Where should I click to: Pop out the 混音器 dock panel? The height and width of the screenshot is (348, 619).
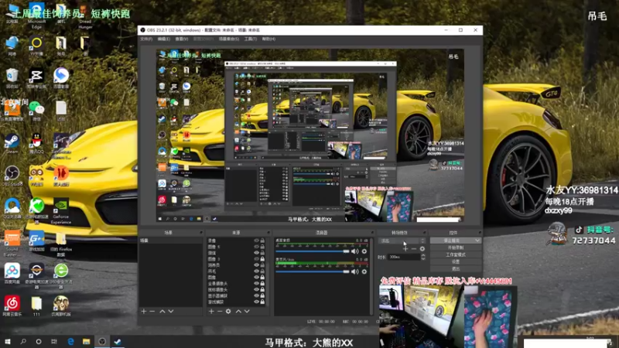(372, 233)
